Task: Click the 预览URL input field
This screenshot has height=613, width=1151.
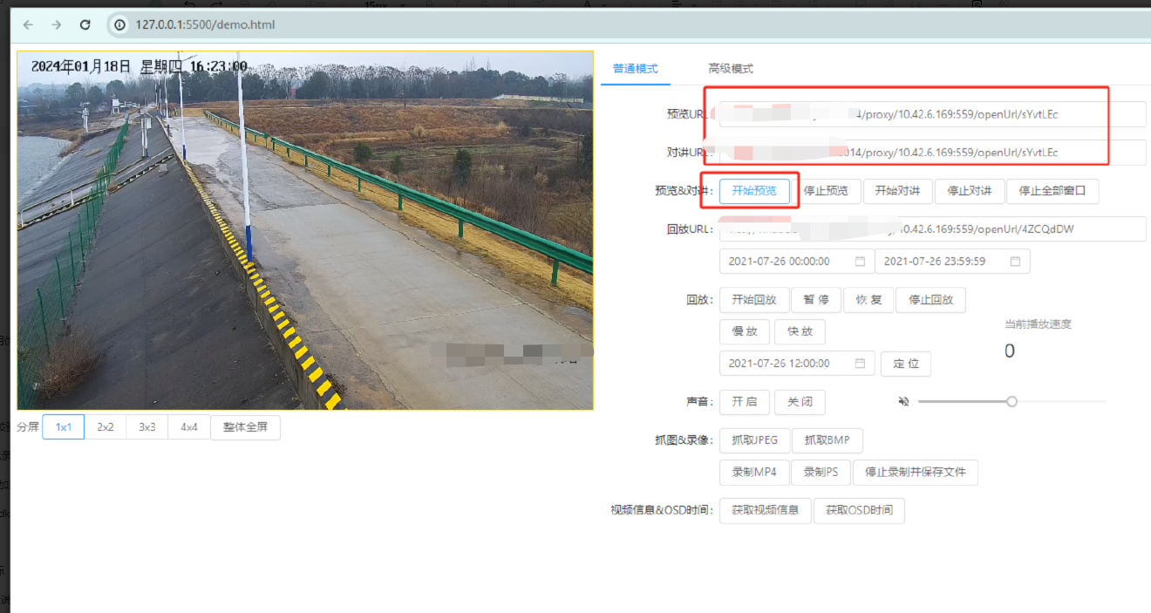Action: [x=930, y=114]
